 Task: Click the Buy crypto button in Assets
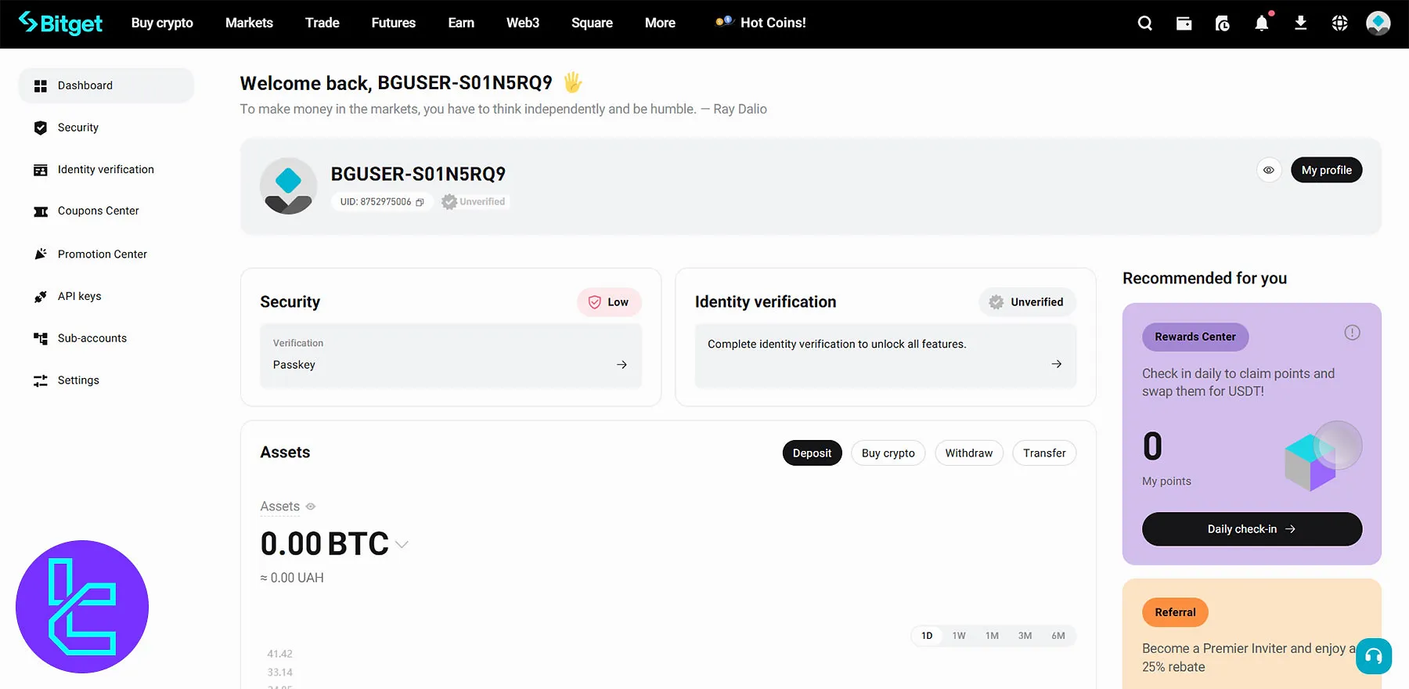(x=888, y=453)
